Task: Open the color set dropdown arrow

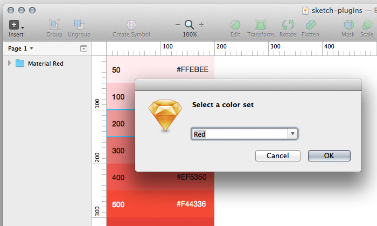Action: click(292, 134)
